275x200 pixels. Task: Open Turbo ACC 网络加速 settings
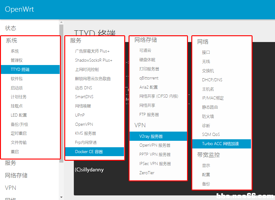(221, 144)
